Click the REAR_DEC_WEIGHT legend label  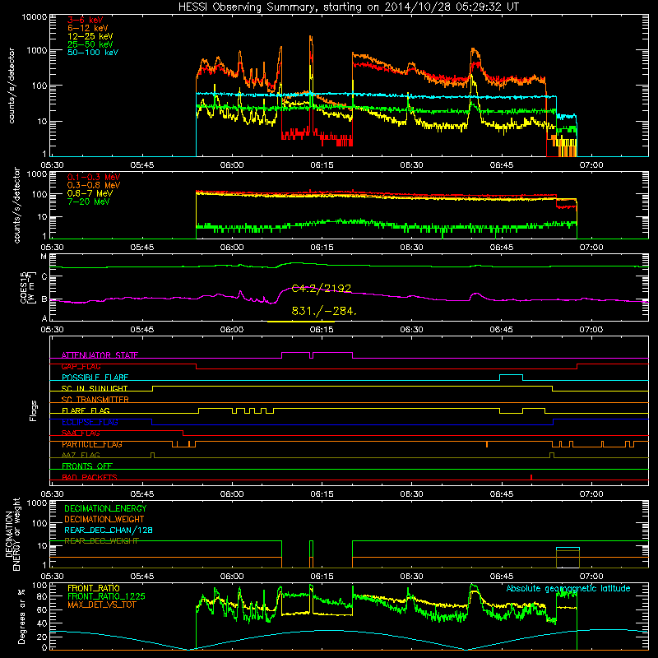click(101, 541)
